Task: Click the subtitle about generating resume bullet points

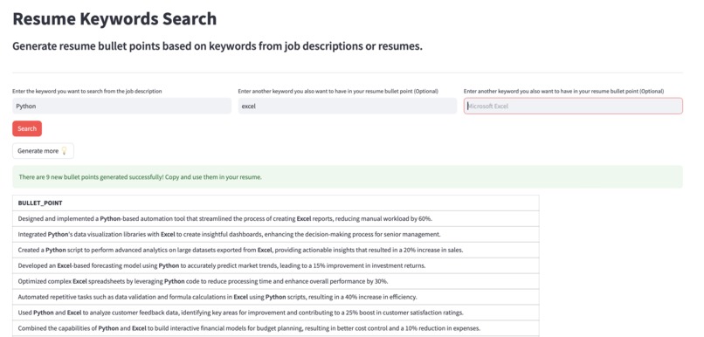Action: click(x=217, y=46)
